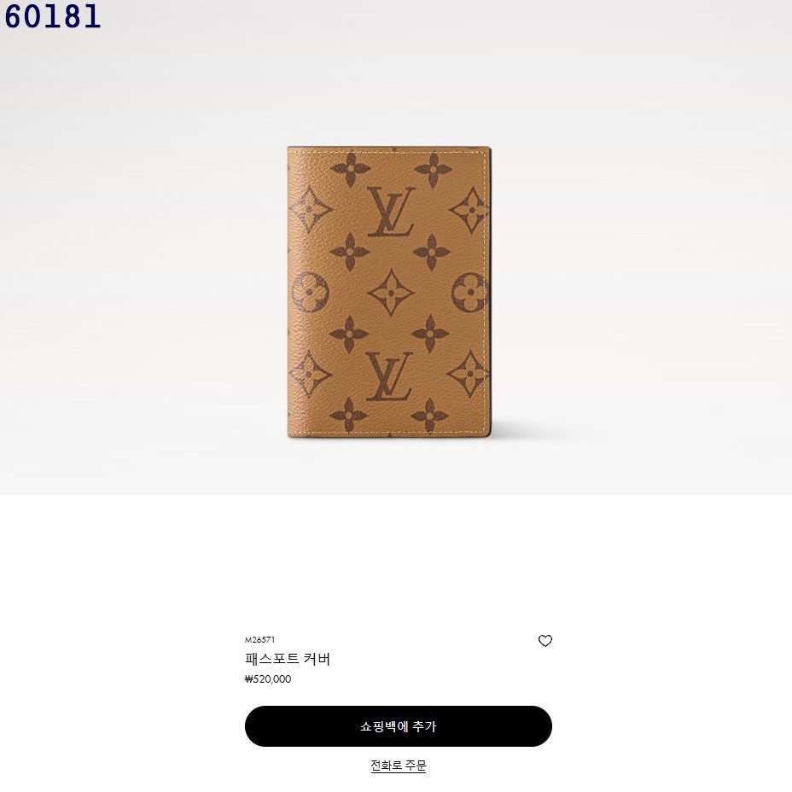Click the product code M26571
The image size is (792, 792).
click(259, 639)
